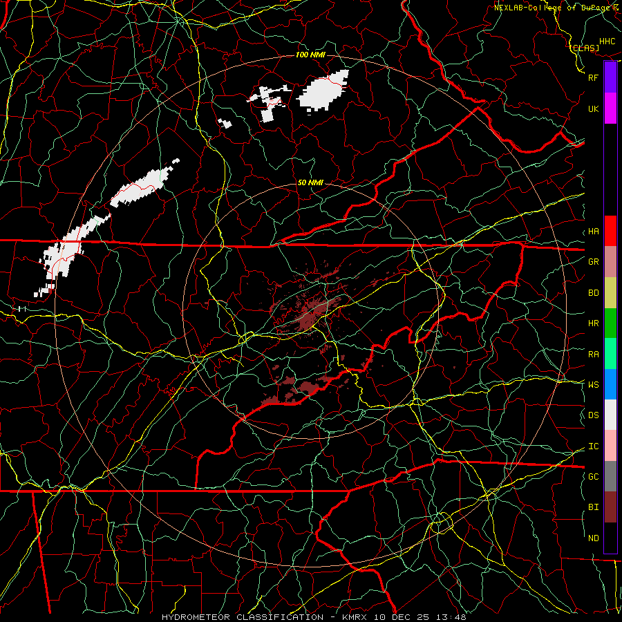Screen dimensions: 622x622
Task: Pick the light pink IC ice crystals swatch
Action: [610, 446]
